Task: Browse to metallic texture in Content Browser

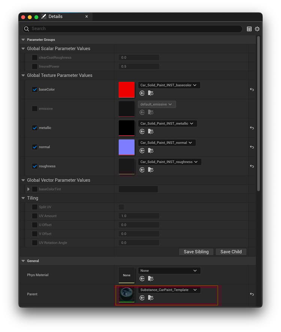Action: pyautogui.click(x=151, y=132)
